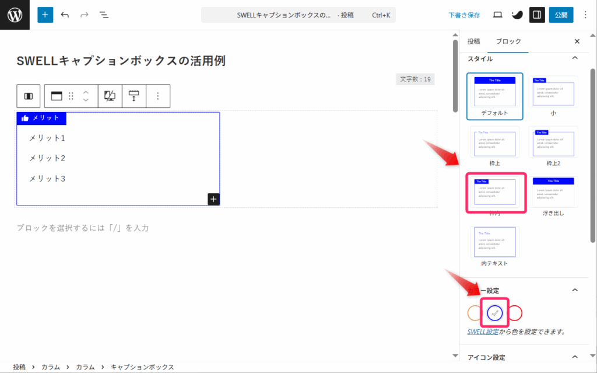597x373 pixels.
Task: Toggle the device display restriction icon
Action: (x=110, y=96)
